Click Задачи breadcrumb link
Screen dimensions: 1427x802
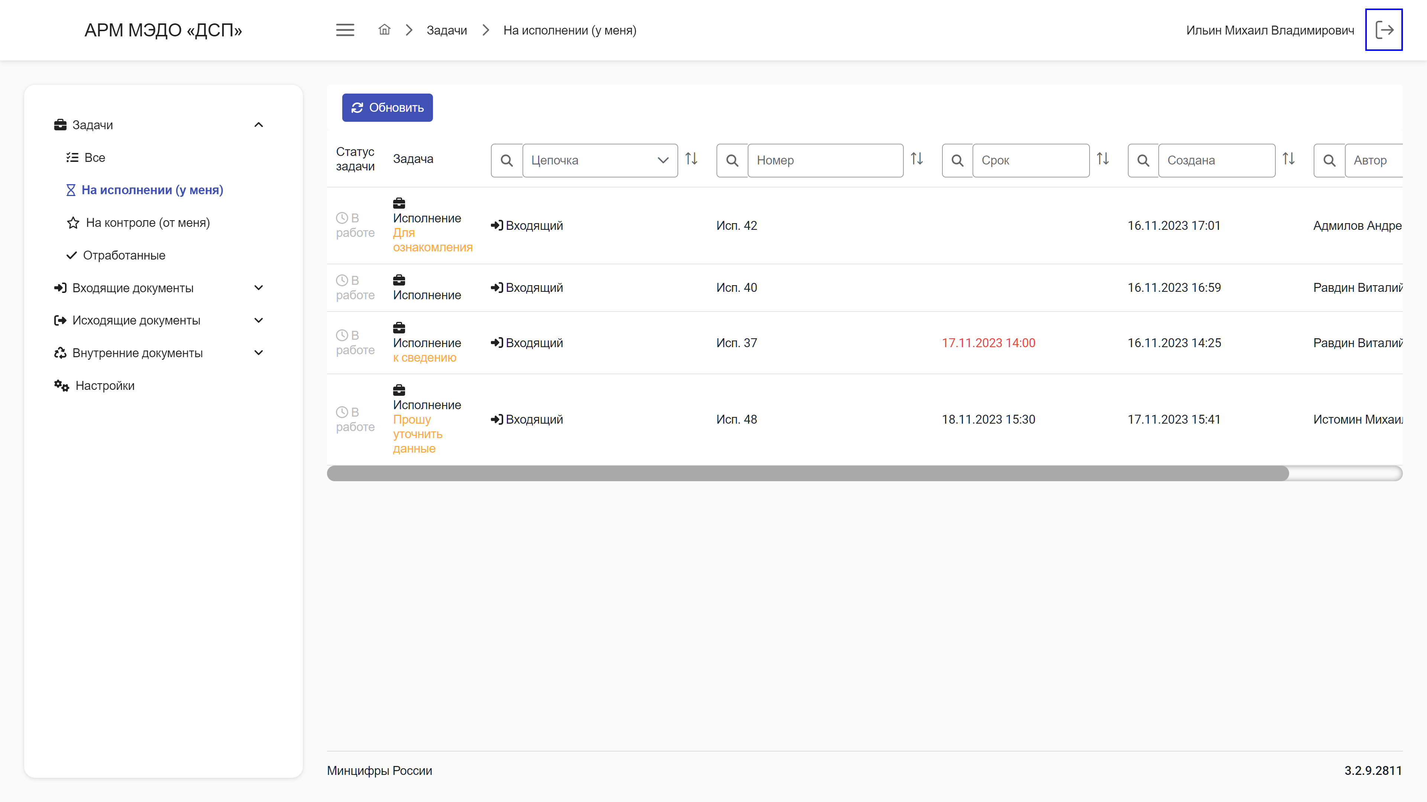point(446,30)
